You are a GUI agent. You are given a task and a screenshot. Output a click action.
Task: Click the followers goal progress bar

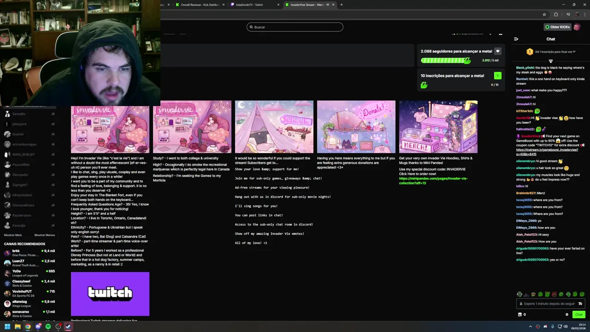[x=446, y=60]
